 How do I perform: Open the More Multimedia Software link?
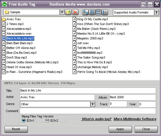tap(135, 119)
